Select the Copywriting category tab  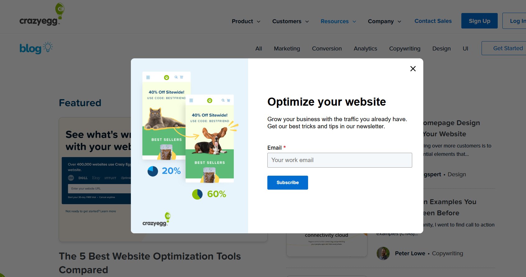pos(404,49)
